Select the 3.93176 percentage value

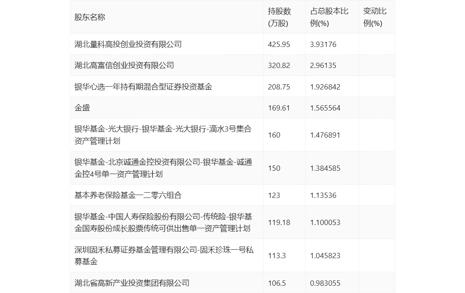[323, 45]
